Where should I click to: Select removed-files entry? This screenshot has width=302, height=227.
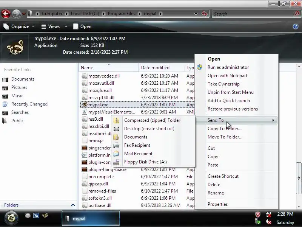102,191
